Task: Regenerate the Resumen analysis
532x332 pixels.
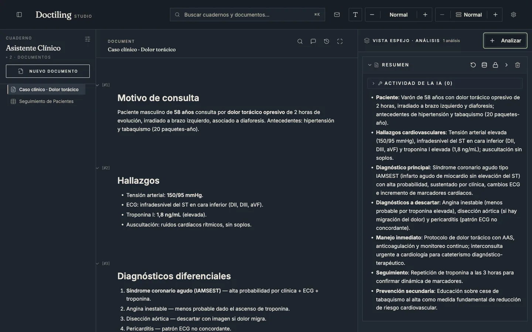Action: pos(473,65)
